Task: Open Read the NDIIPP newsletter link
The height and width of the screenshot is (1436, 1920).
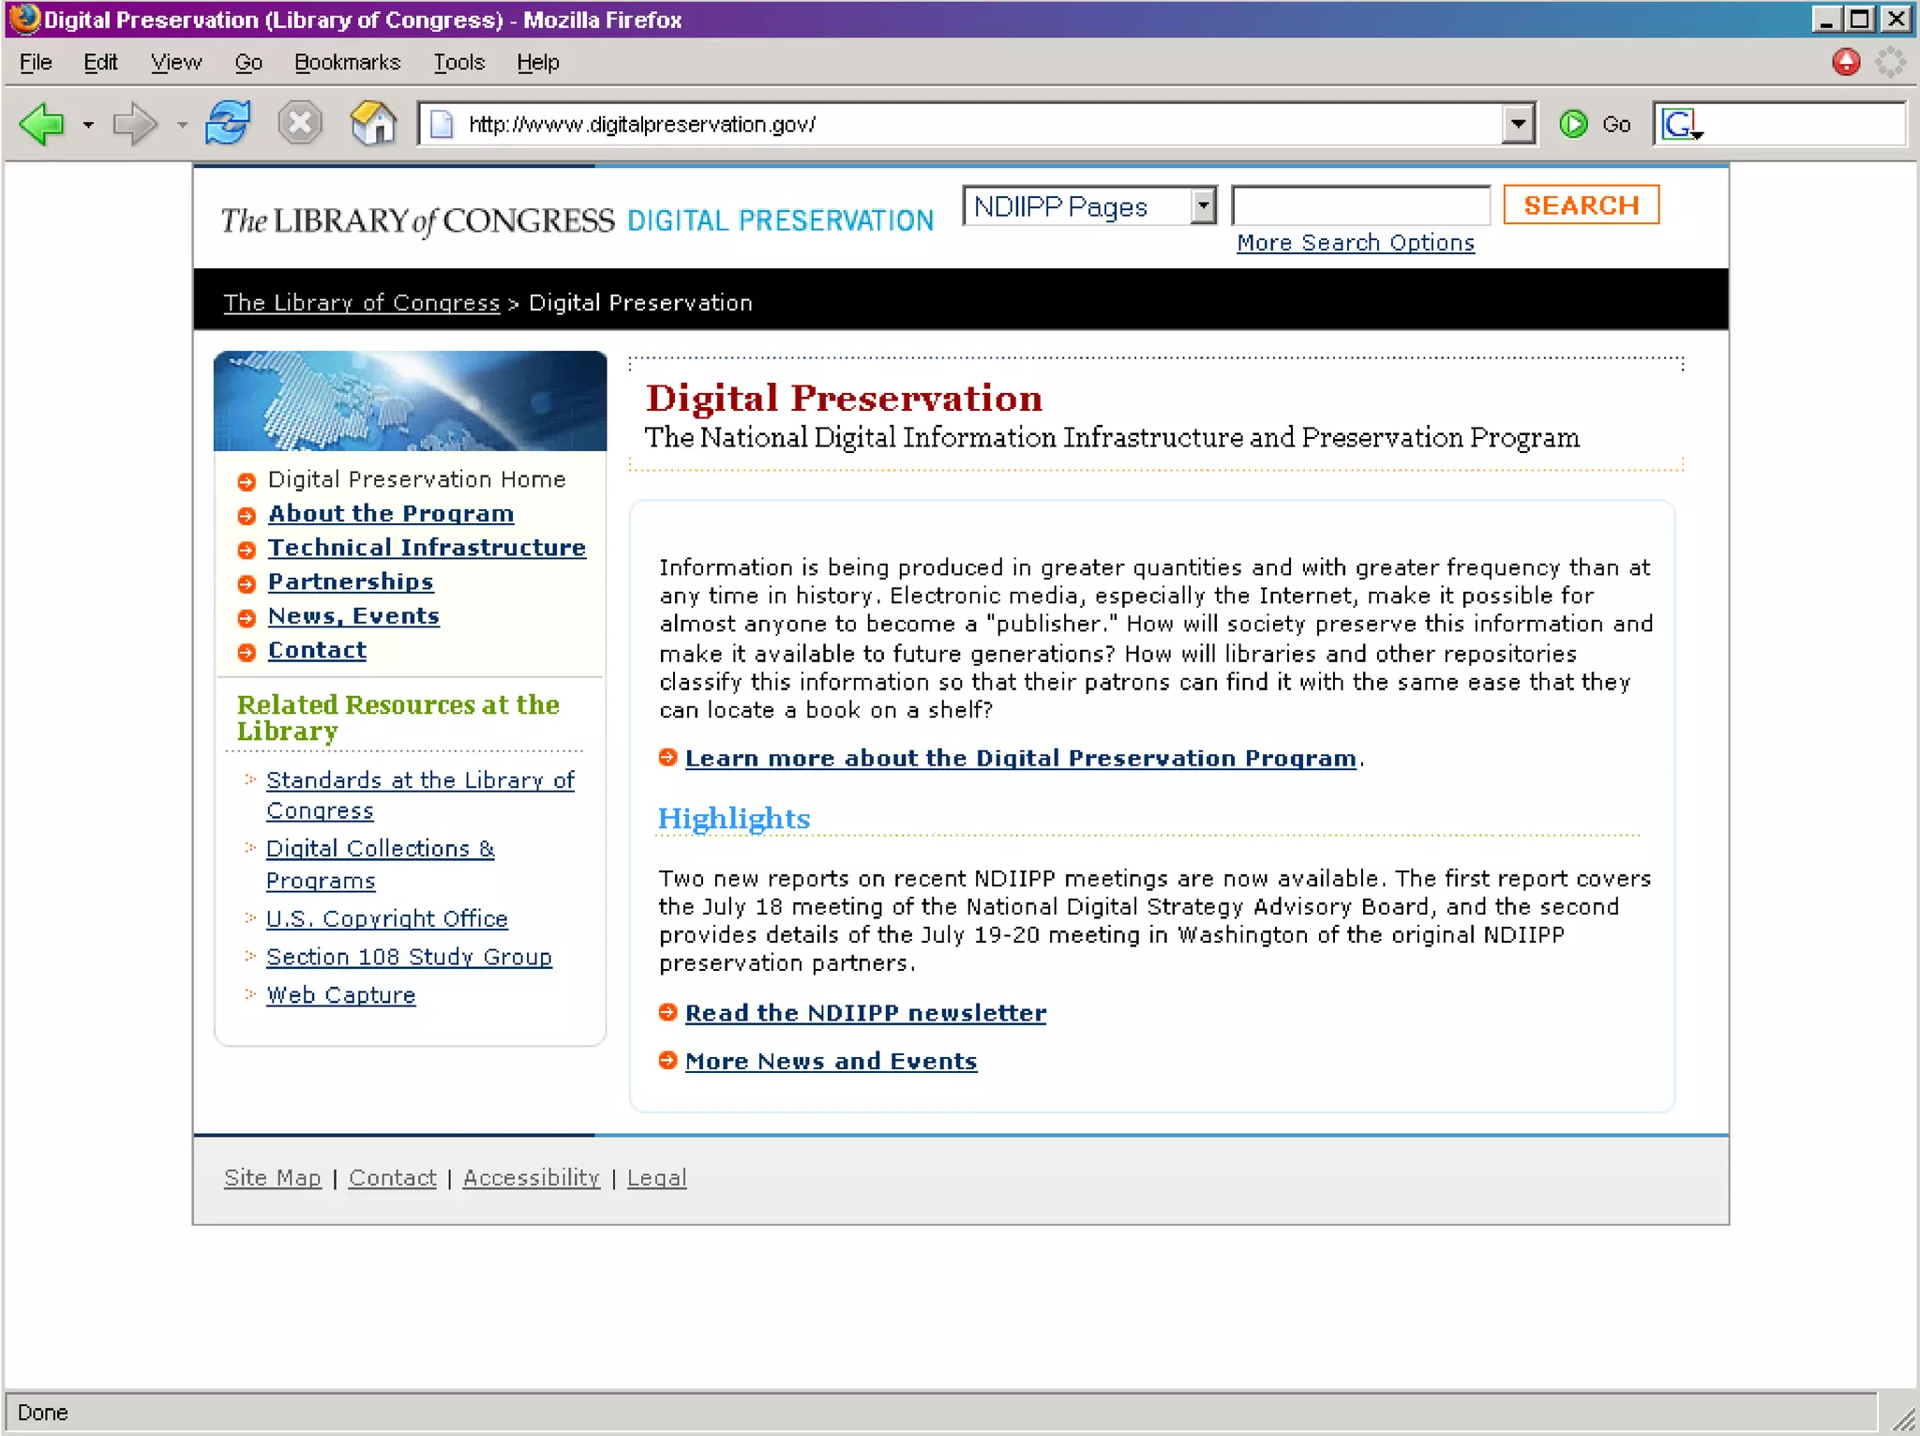Action: [865, 1013]
